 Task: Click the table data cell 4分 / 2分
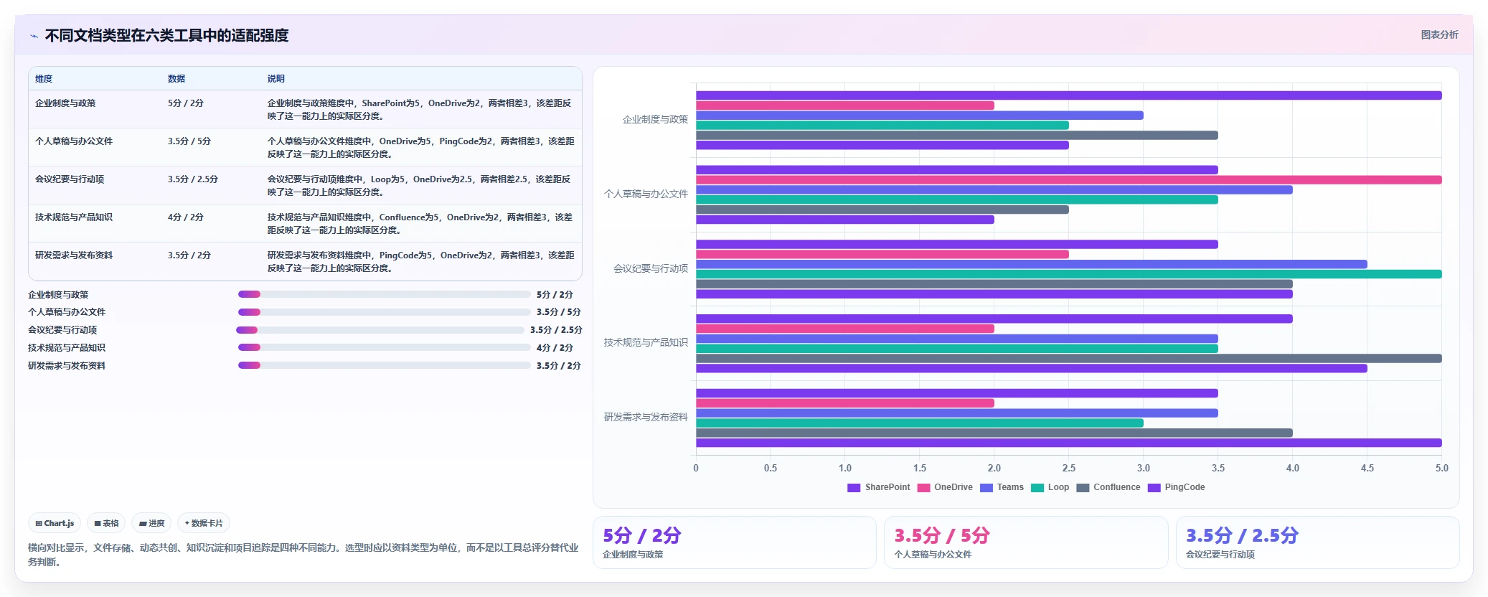point(186,217)
